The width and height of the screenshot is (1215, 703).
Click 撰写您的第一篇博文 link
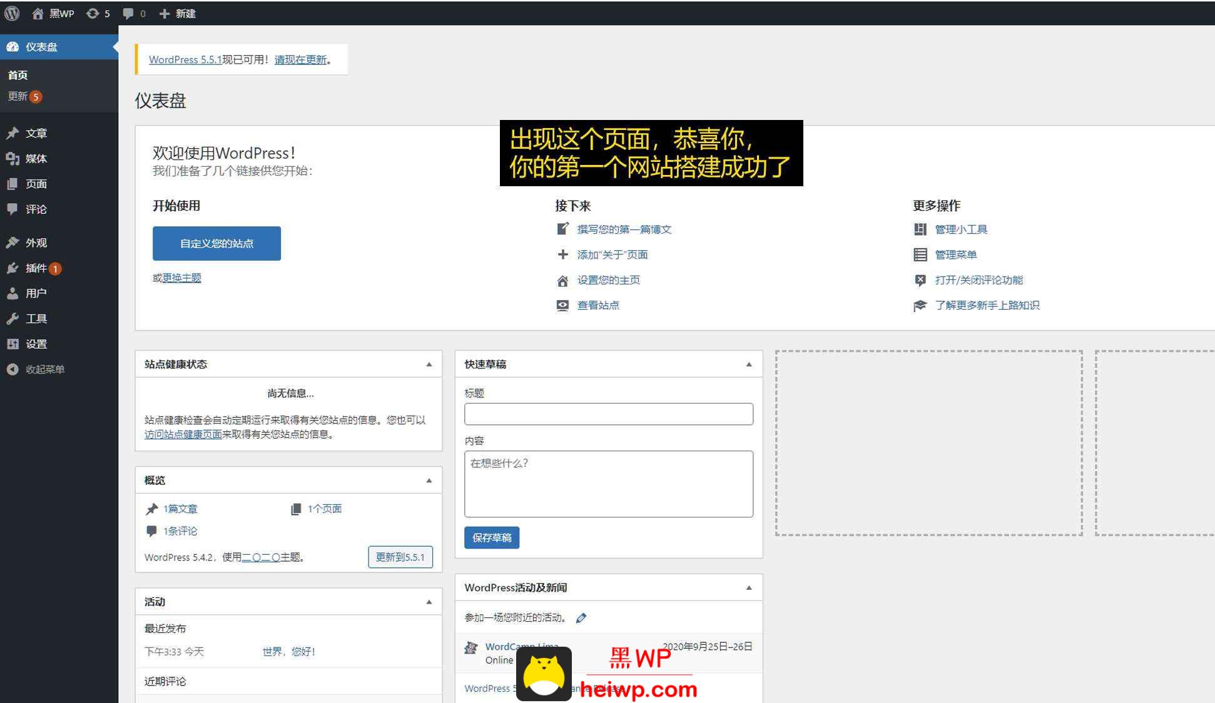(x=624, y=229)
